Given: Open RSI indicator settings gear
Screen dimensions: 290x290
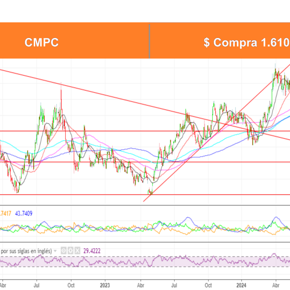Looking at the screenshot, I should pyautogui.click(x=70, y=251).
